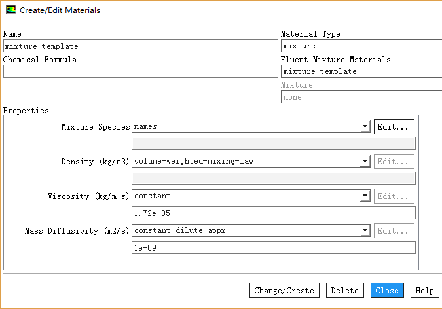Click Edit button for Mixture Species
Image resolution: width=442 pixels, height=309 pixels.
click(394, 127)
